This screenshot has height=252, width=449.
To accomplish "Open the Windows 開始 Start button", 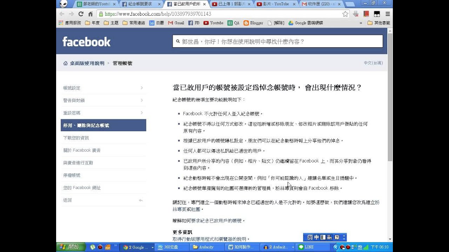I will (70, 247).
